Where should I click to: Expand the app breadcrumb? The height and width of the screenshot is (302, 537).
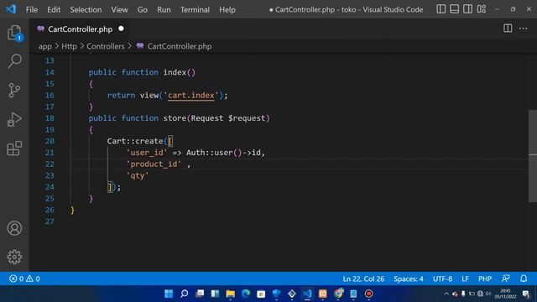[x=44, y=46]
